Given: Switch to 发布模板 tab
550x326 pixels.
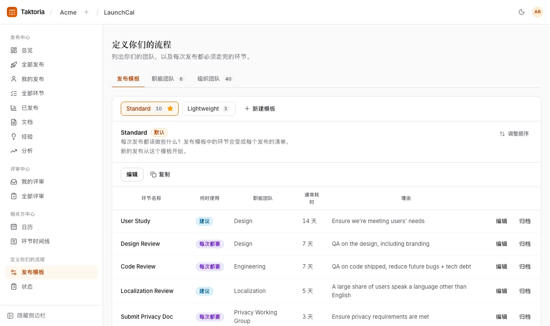Looking at the screenshot, I should pos(128,79).
